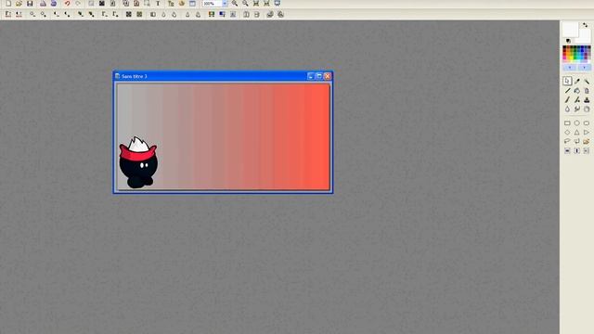Click the Undo arrow in the toolbar

pos(68,4)
